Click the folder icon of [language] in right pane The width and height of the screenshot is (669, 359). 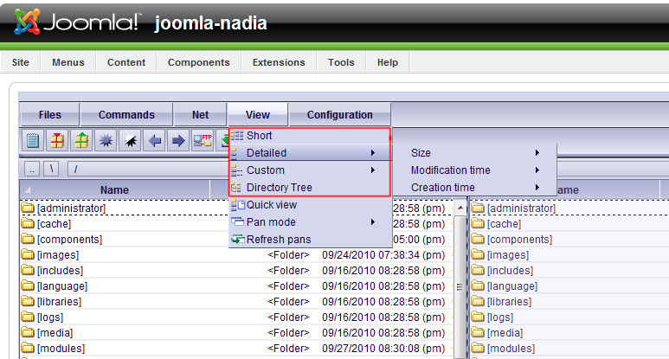pos(478,285)
